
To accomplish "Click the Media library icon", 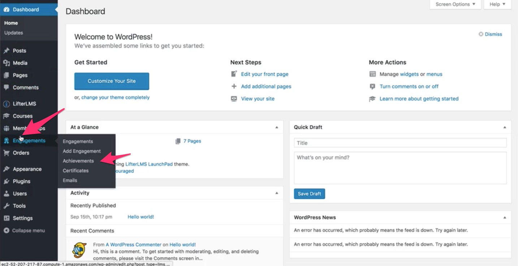I will click(x=7, y=63).
